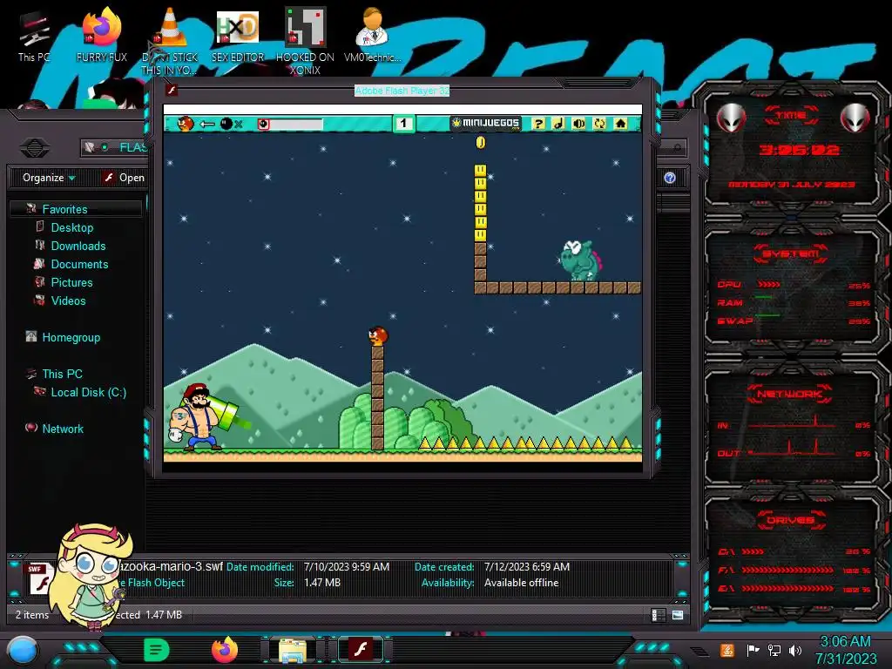Open the green notes app in taskbar

tap(157, 650)
